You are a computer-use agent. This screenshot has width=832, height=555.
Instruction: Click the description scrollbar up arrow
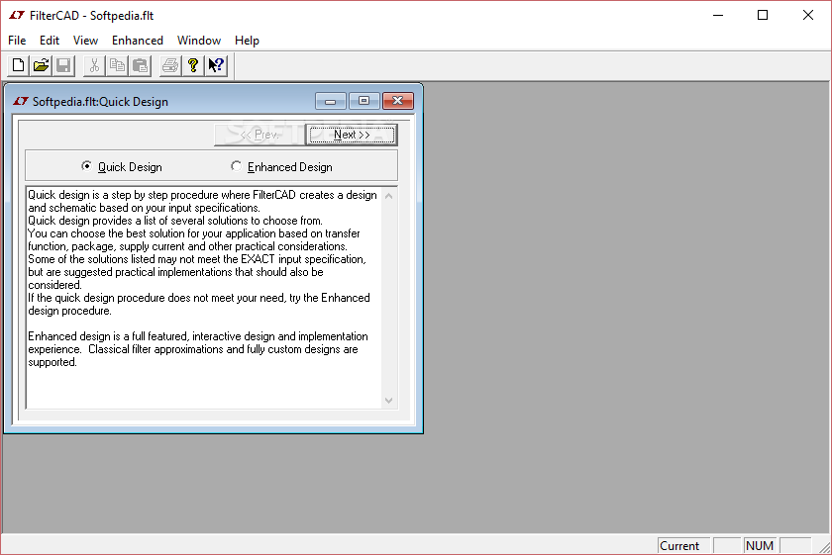(x=388, y=196)
